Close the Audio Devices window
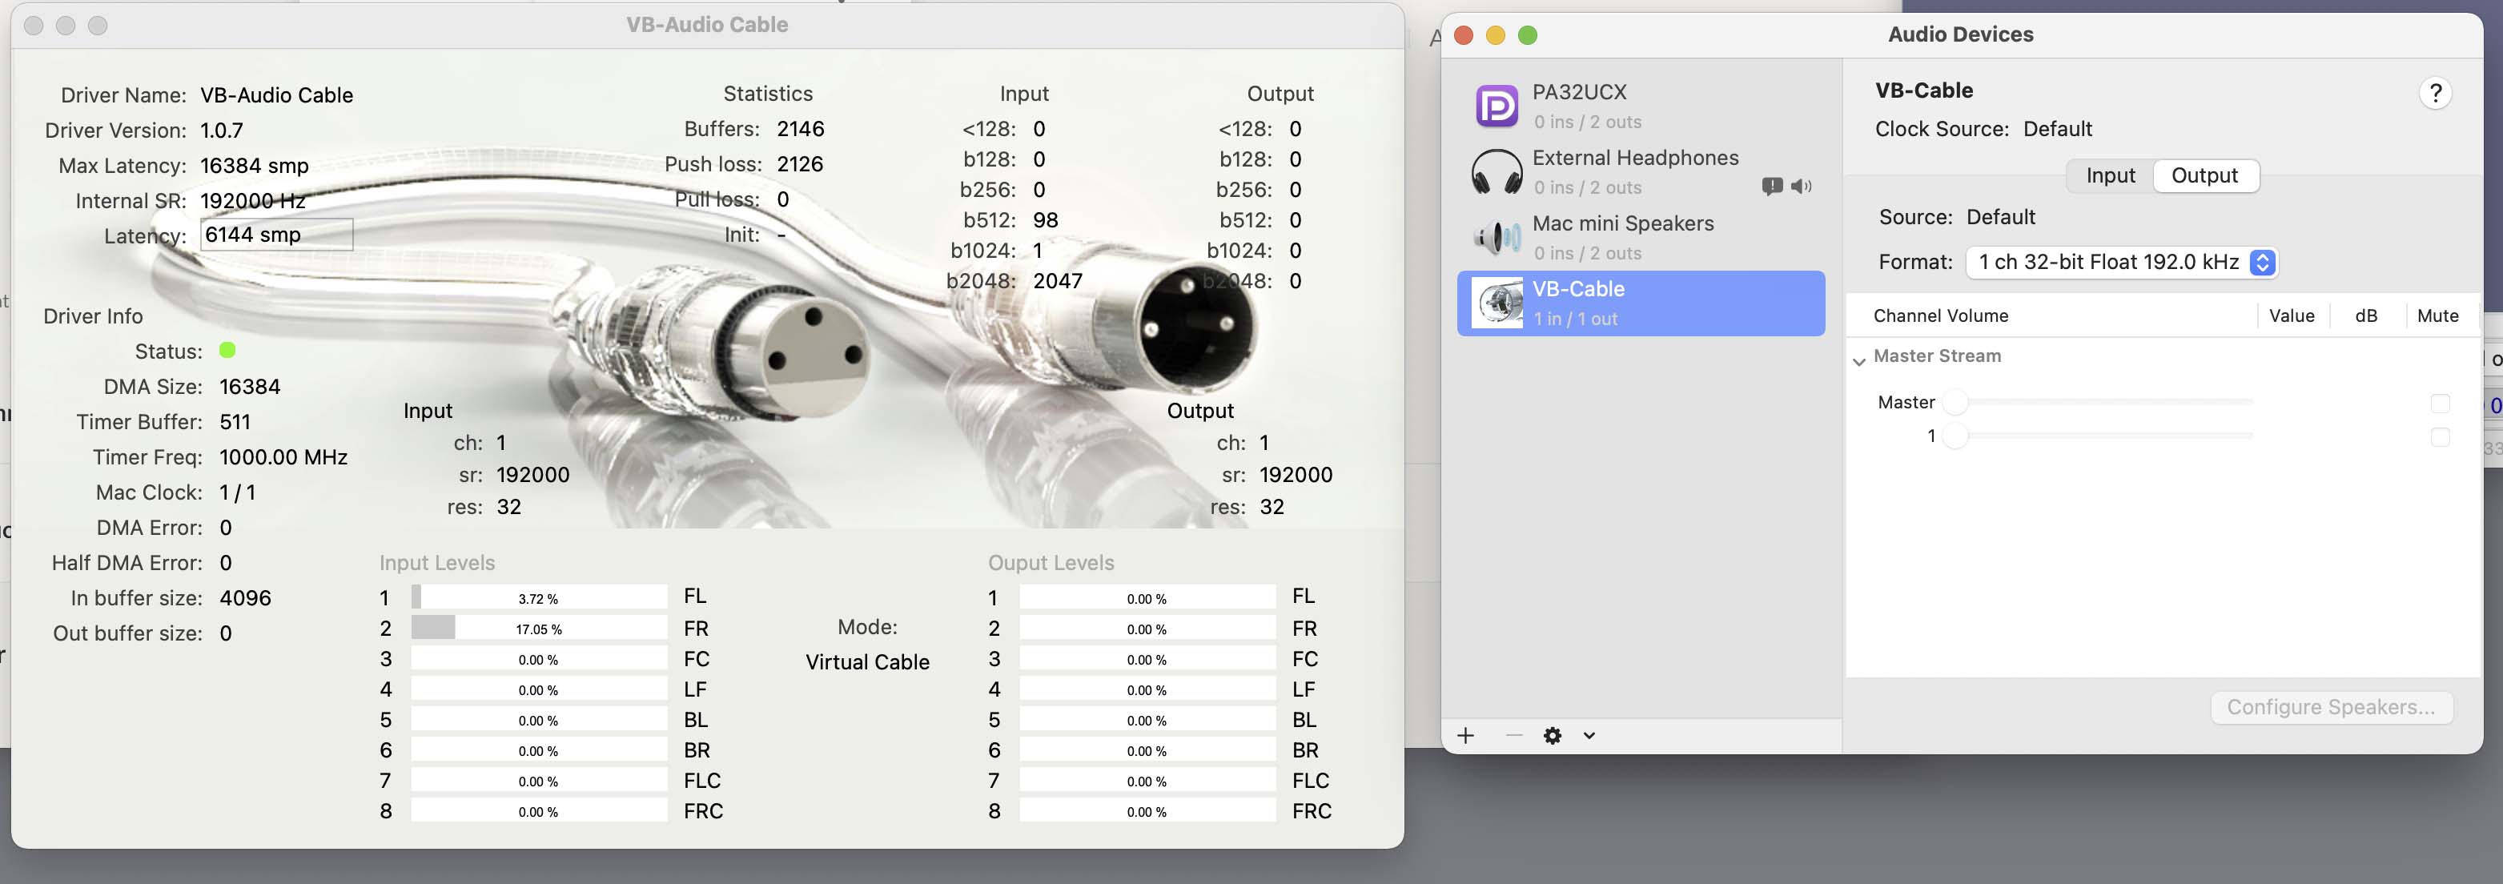This screenshot has height=884, width=2503. coord(1464,36)
